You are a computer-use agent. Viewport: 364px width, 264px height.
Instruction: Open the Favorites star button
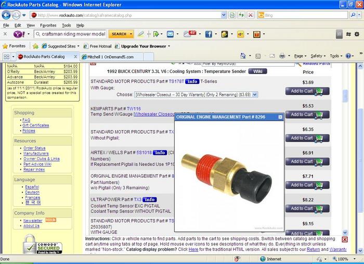pyautogui.click(x=14, y=46)
